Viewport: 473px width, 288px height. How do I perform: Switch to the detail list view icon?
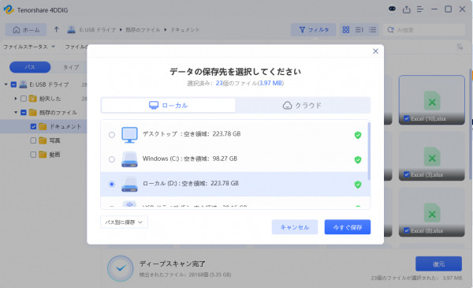(373, 29)
